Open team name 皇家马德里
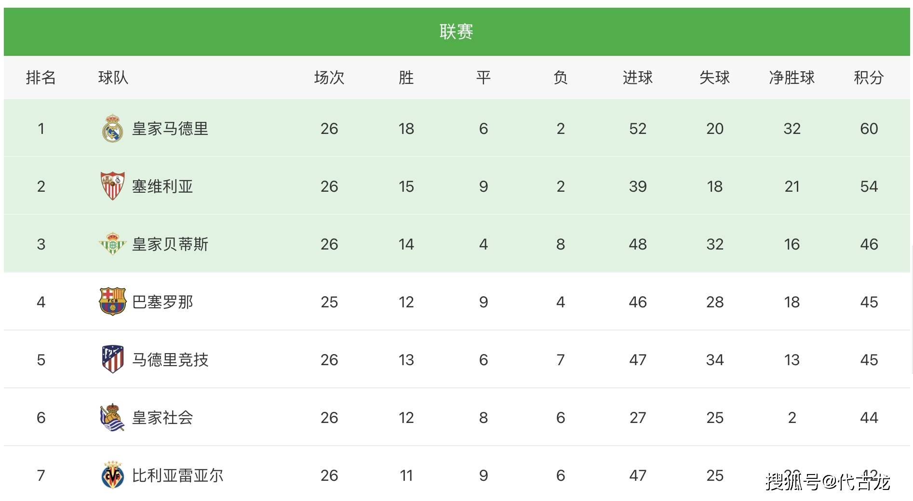The width and height of the screenshot is (913, 501). [x=170, y=129]
